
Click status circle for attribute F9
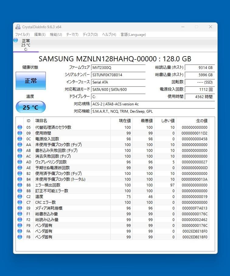(20, 225)
